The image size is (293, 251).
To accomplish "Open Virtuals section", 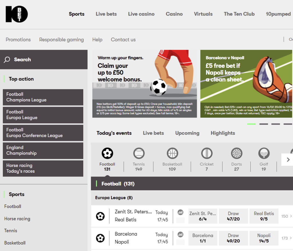I will coord(203,14).
